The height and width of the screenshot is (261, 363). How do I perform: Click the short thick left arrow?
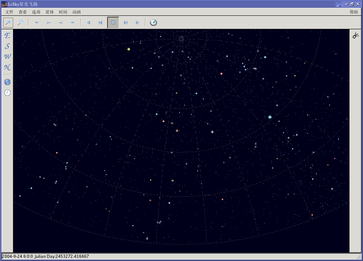(37, 23)
